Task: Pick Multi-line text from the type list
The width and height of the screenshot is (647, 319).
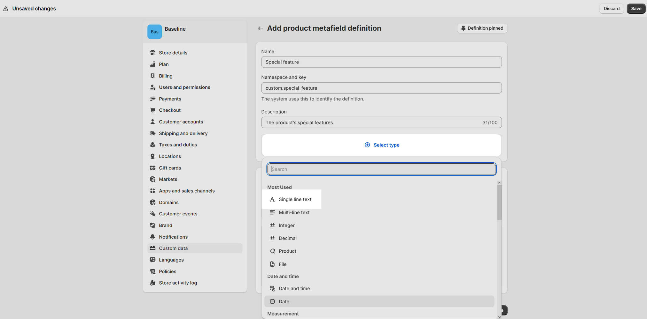Action: point(294,212)
